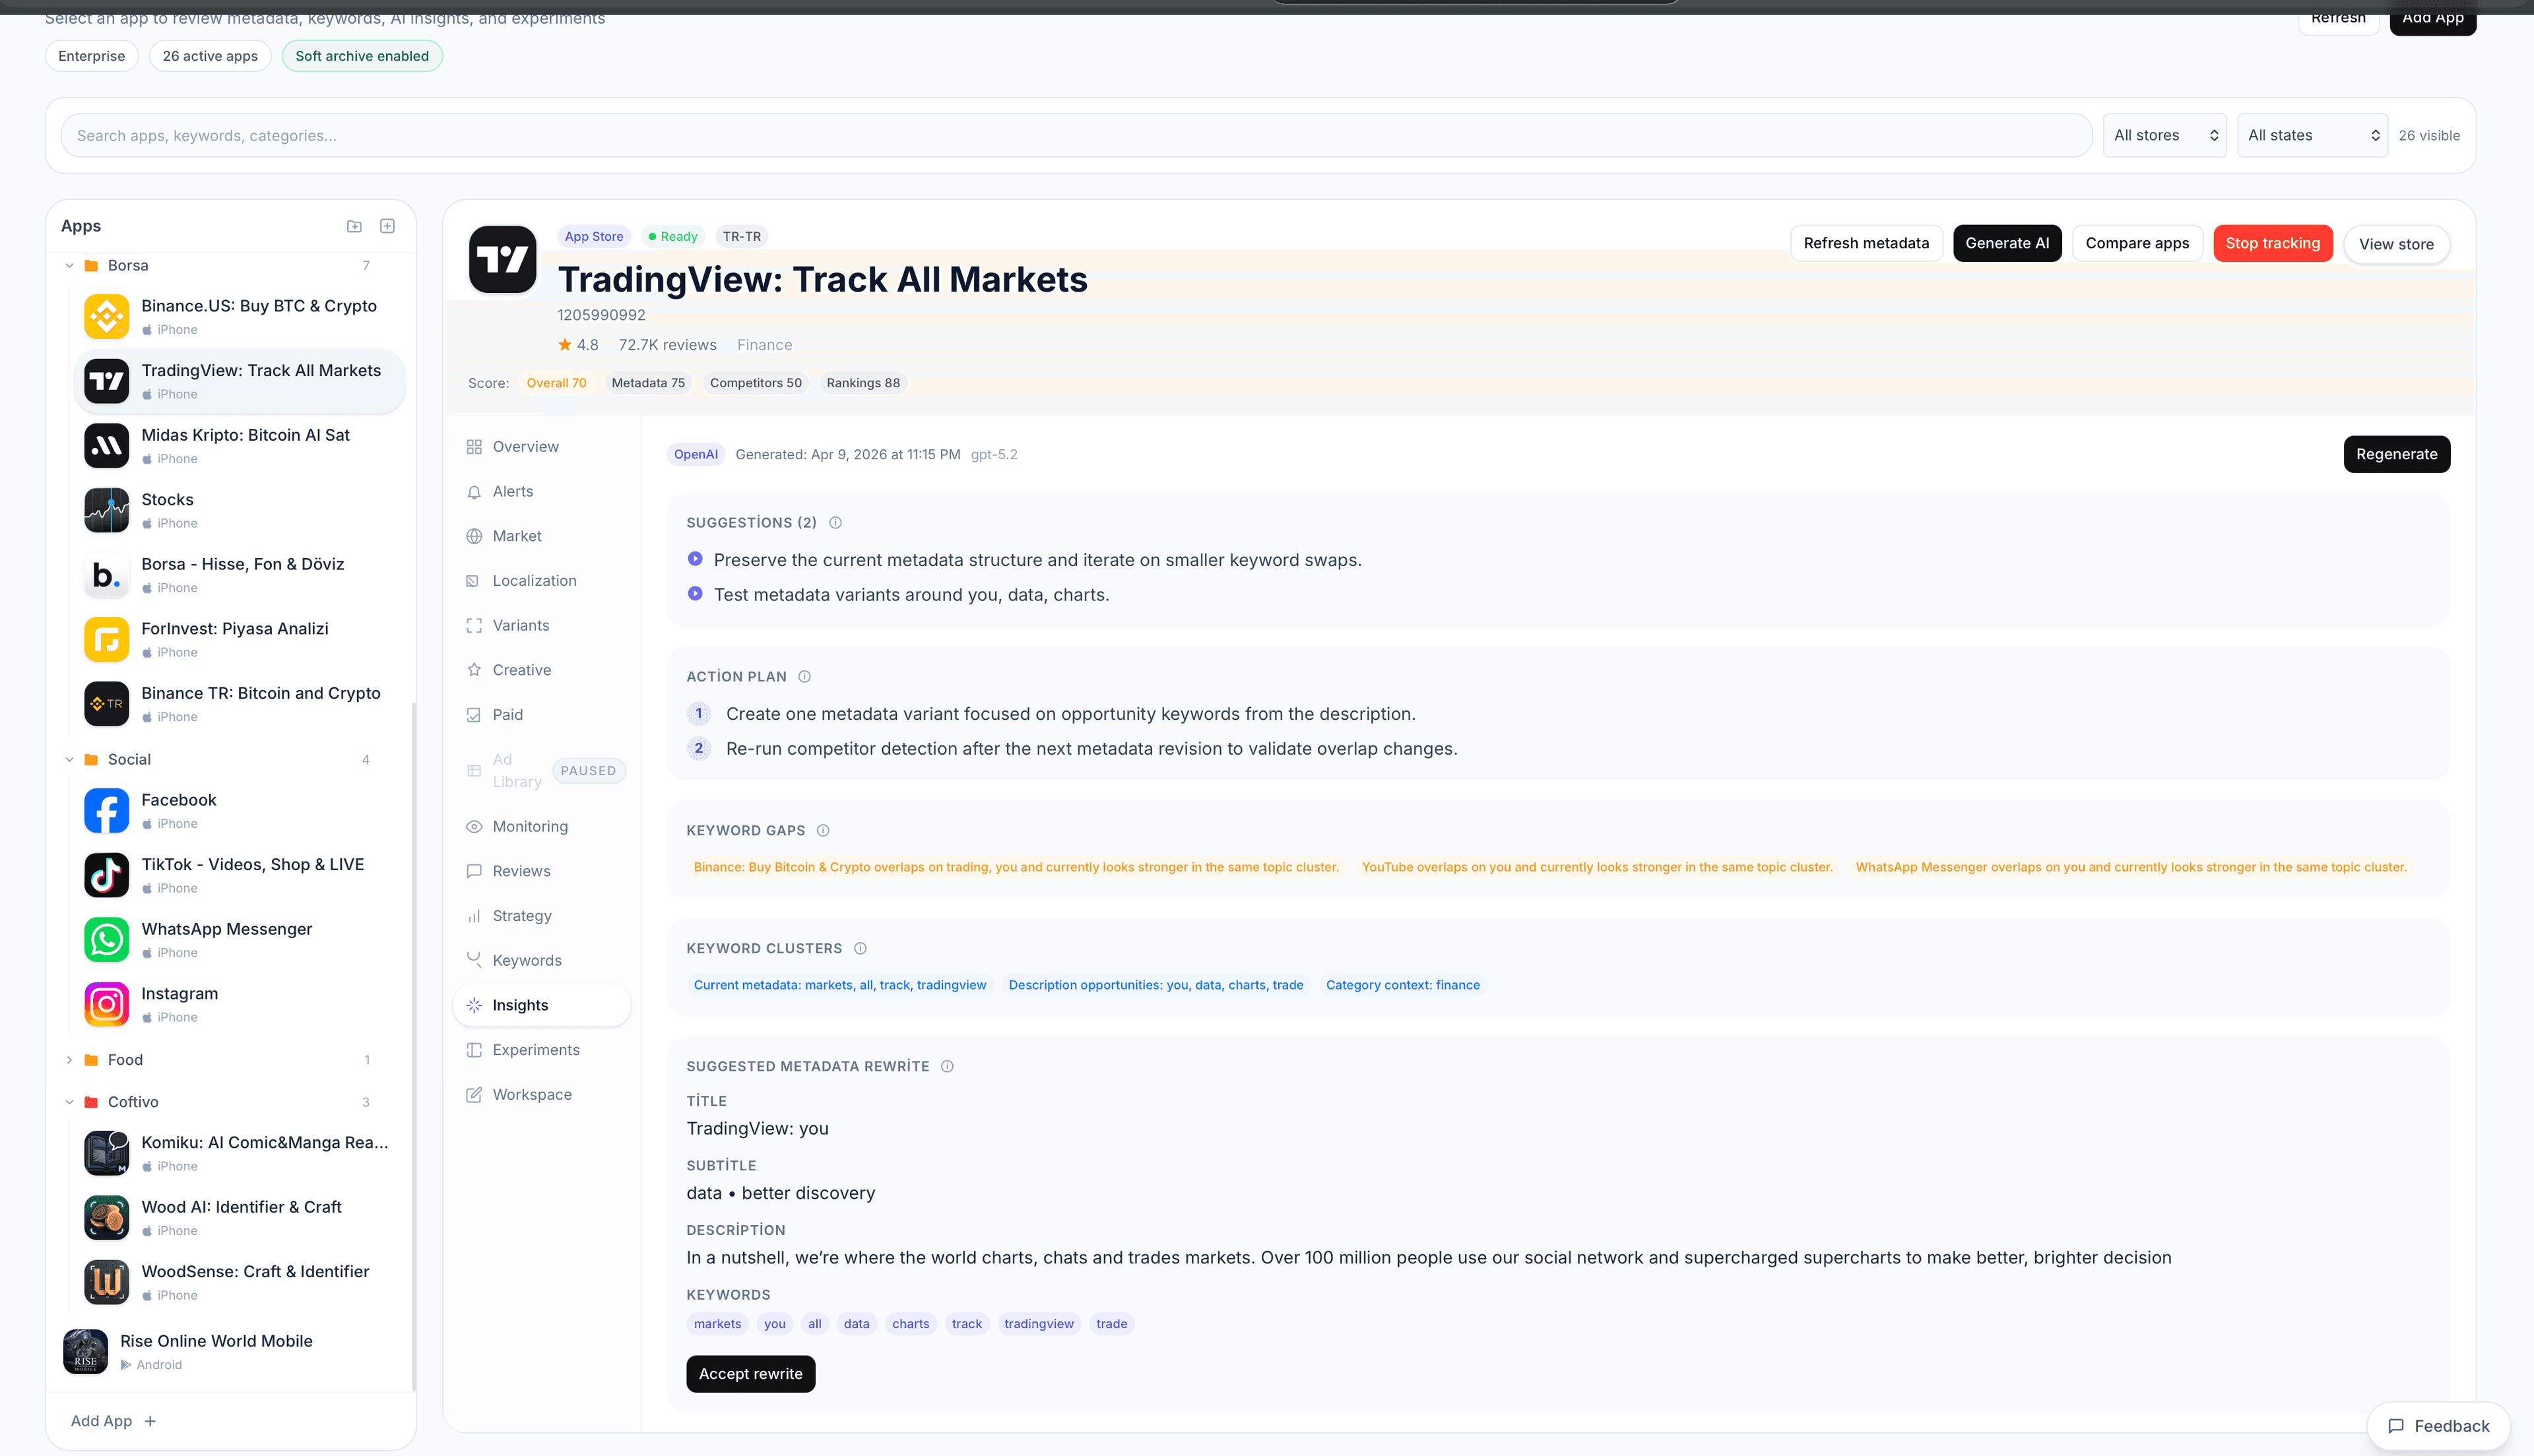Open the Workspace section

(x=541, y=1094)
